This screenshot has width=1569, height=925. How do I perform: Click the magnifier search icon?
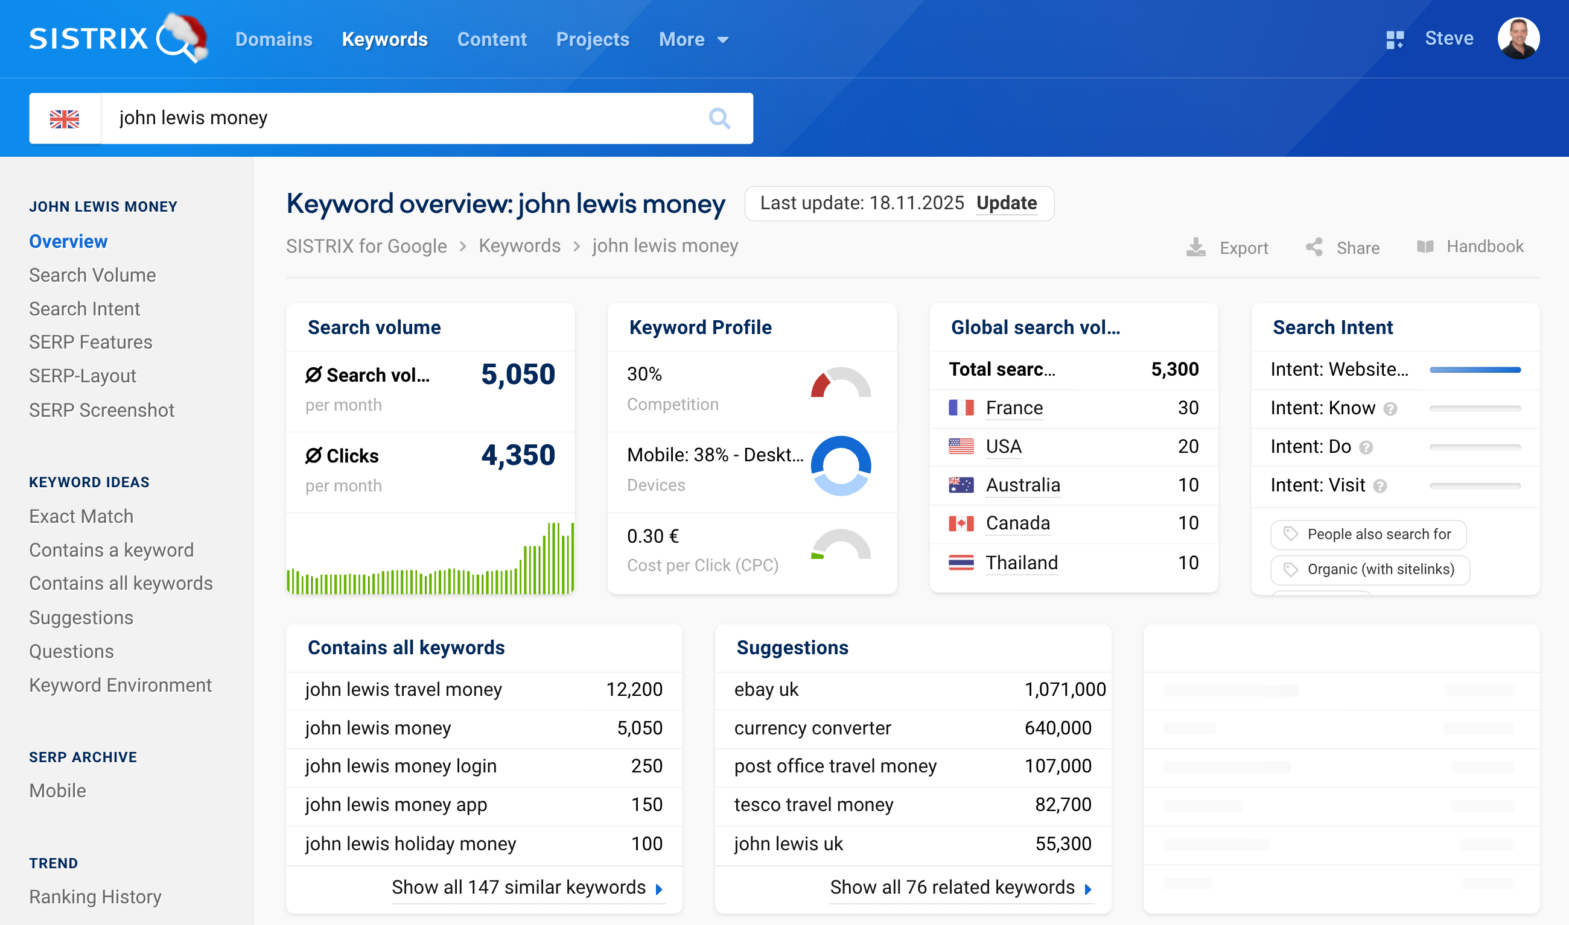pyautogui.click(x=719, y=118)
